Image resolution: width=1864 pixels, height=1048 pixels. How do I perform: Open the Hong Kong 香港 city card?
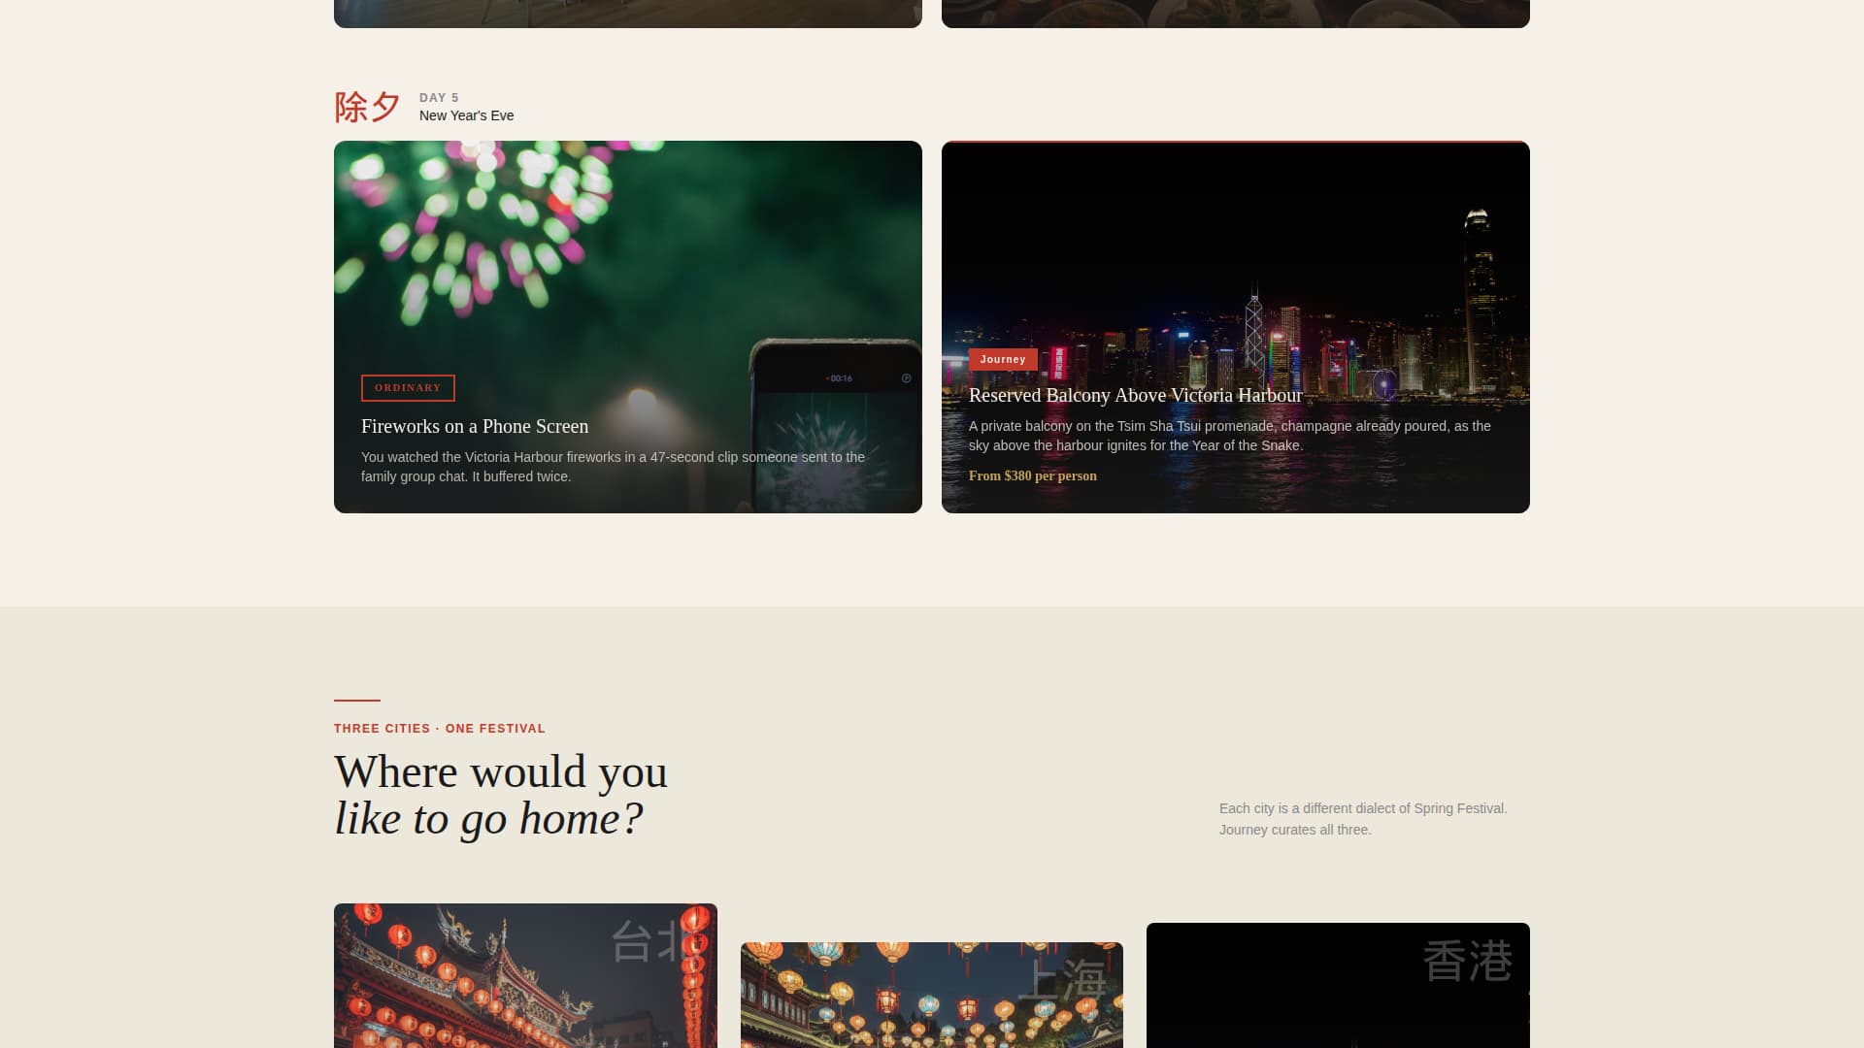(1338, 985)
